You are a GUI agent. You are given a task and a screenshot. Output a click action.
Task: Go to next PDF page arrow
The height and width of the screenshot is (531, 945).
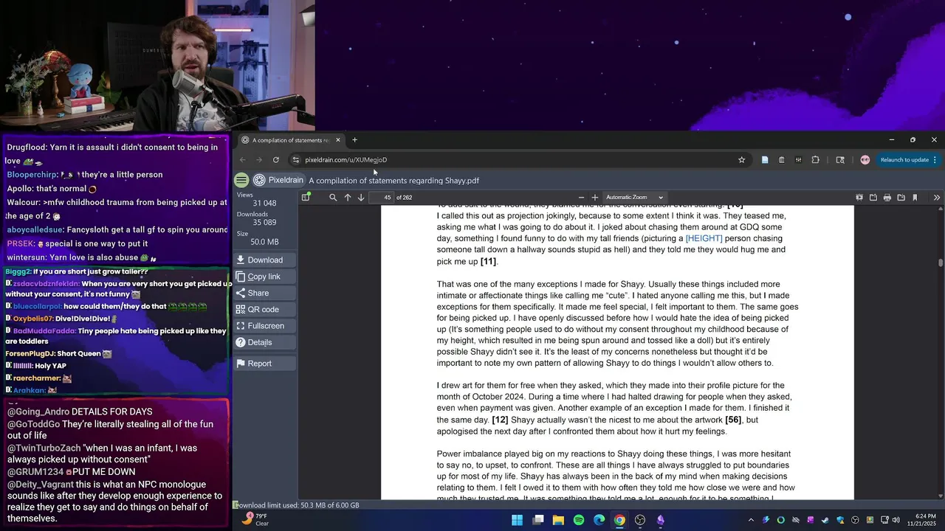pos(361,197)
